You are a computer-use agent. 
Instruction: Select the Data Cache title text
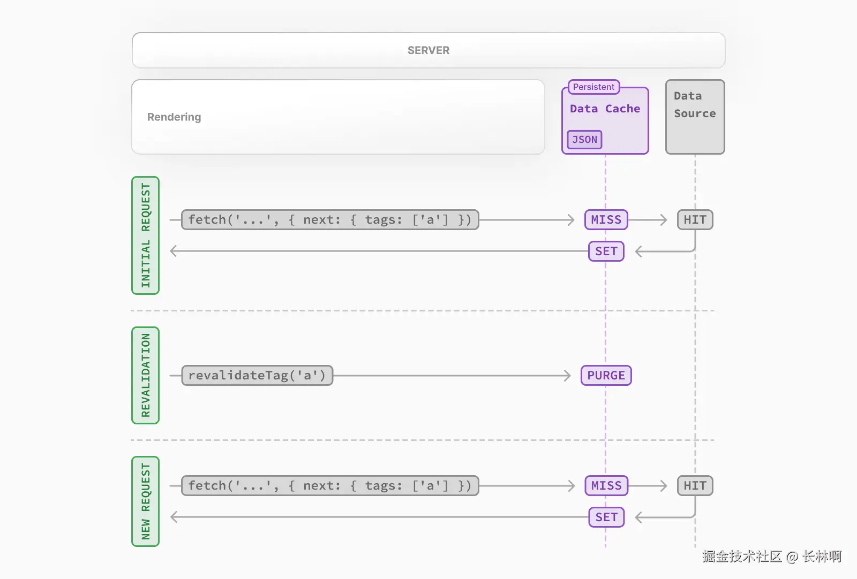pos(605,109)
